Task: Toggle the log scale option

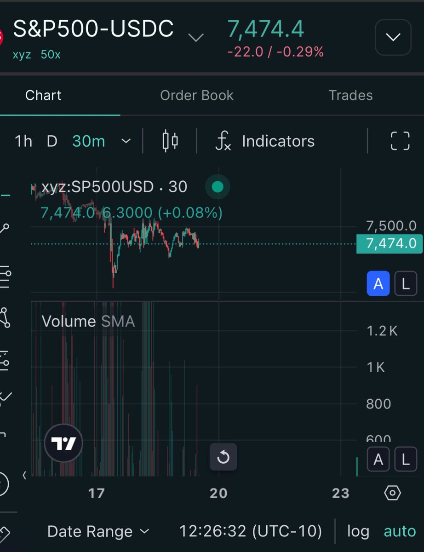Action: [358, 532]
